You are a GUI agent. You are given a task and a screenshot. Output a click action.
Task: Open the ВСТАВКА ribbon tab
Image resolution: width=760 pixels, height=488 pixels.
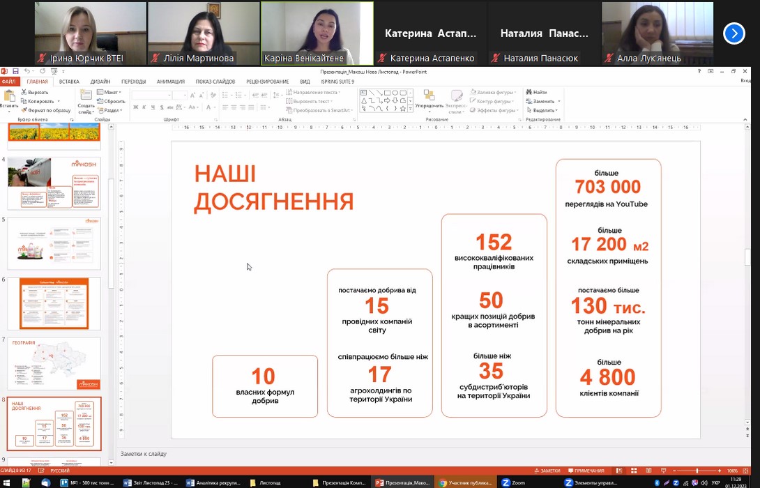[x=69, y=82]
